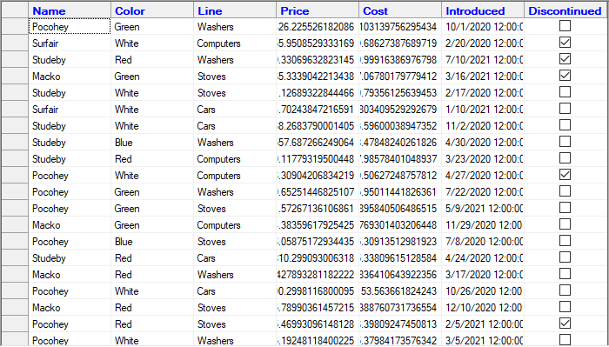Screen dimensions: 609x347
Task: Select the row header of the Surfair White Computers row
Action: [x=15, y=43]
